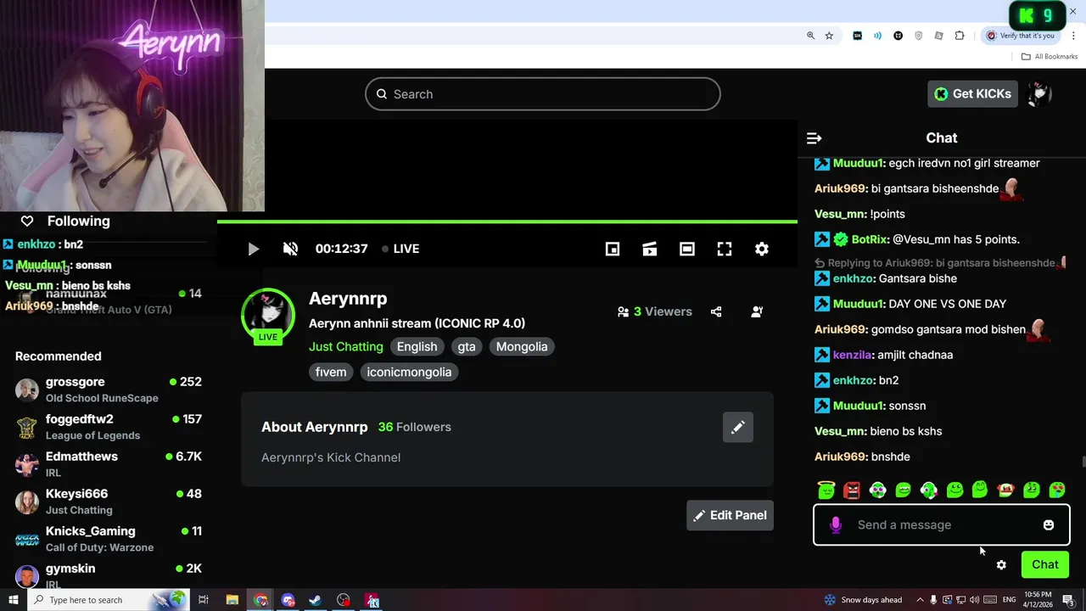1086x611 pixels.
Task: Select the gta tag
Action: pyautogui.click(x=467, y=346)
